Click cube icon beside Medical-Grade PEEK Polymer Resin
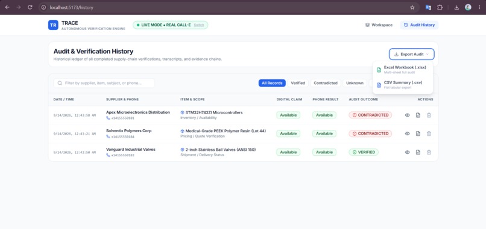The image size is (486, 229). (x=182, y=131)
